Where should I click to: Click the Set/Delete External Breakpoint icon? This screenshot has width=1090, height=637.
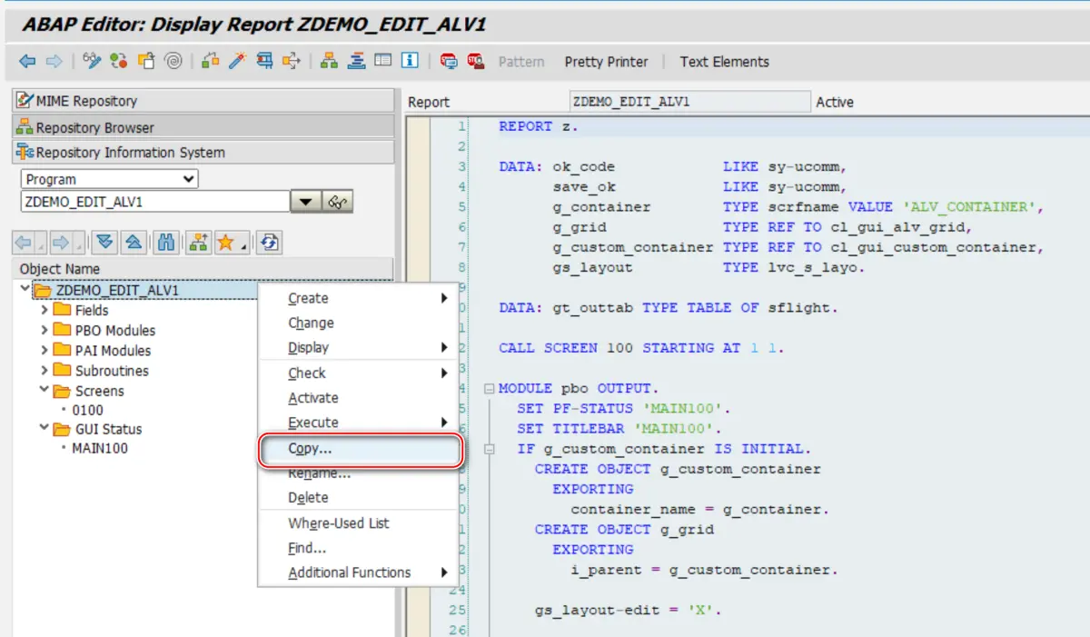coord(475,61)
